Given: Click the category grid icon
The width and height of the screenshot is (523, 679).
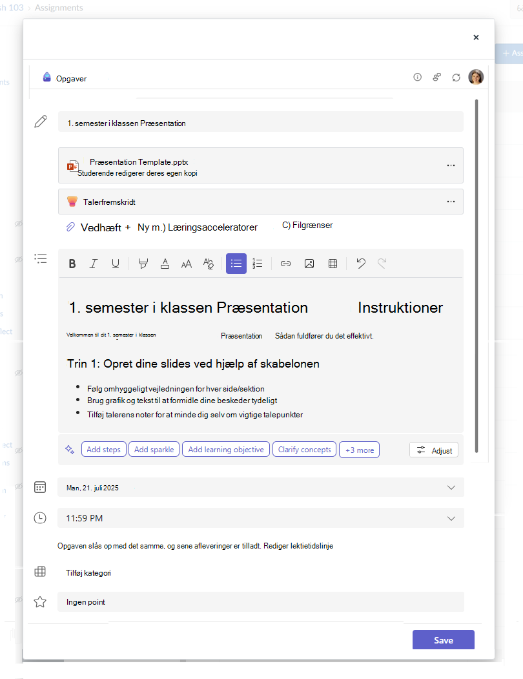Looking at the screenshot, I should (40, 572).
